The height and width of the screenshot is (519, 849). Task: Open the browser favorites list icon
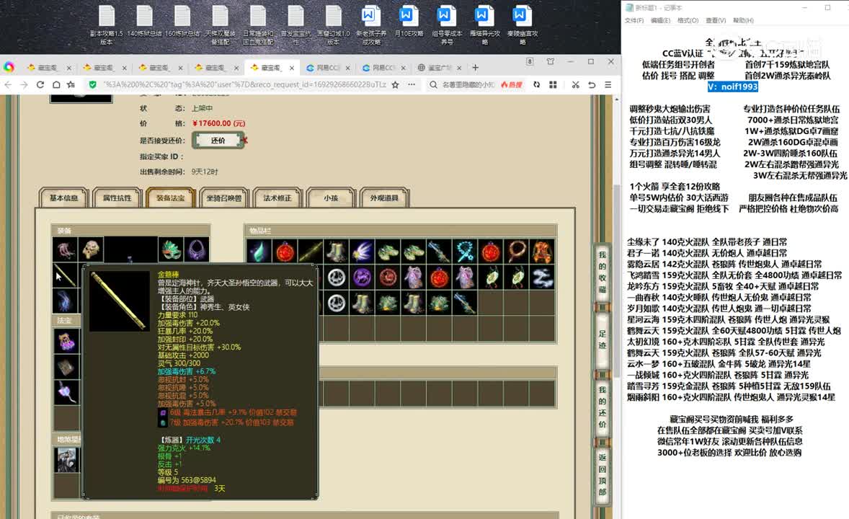click(x=71, y=84)
